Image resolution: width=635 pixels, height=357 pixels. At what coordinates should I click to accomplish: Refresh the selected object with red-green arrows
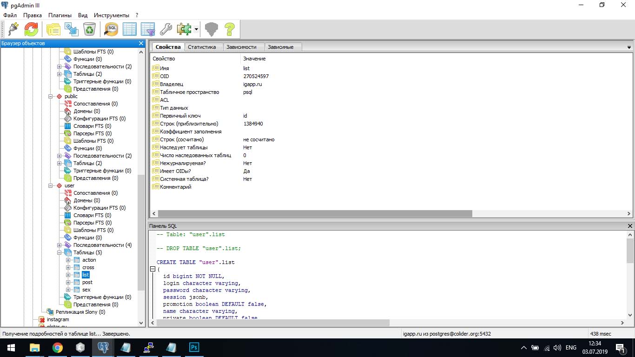(31, 29)
